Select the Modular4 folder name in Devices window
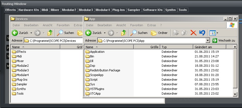This screenshot has height=108, width=242. [x=23, y=75]
